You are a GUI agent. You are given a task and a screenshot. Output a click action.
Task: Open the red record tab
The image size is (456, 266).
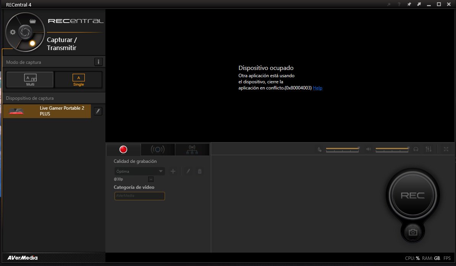point(123,149)
